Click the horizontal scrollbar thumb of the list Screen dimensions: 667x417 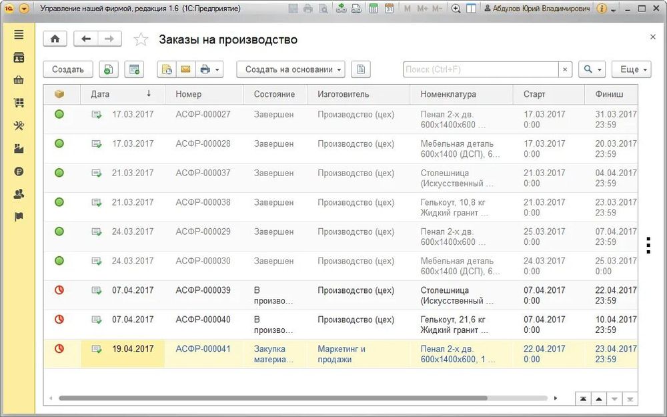pos(273,398)
